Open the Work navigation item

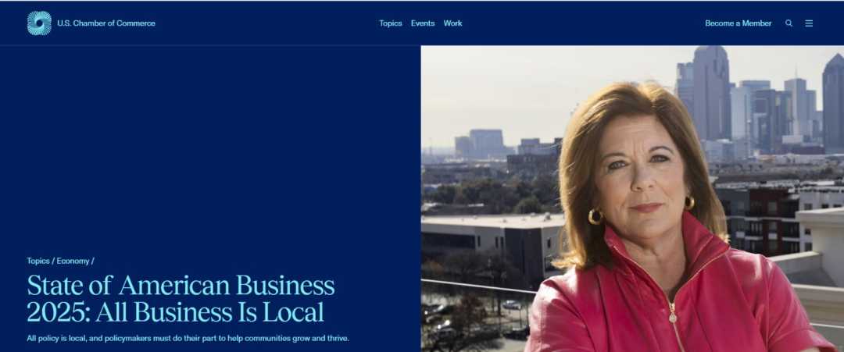tap(452, 23)
